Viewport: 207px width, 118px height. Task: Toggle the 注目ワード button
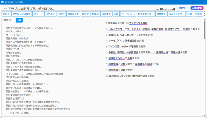pyautogui.click(x=184, y=8)
